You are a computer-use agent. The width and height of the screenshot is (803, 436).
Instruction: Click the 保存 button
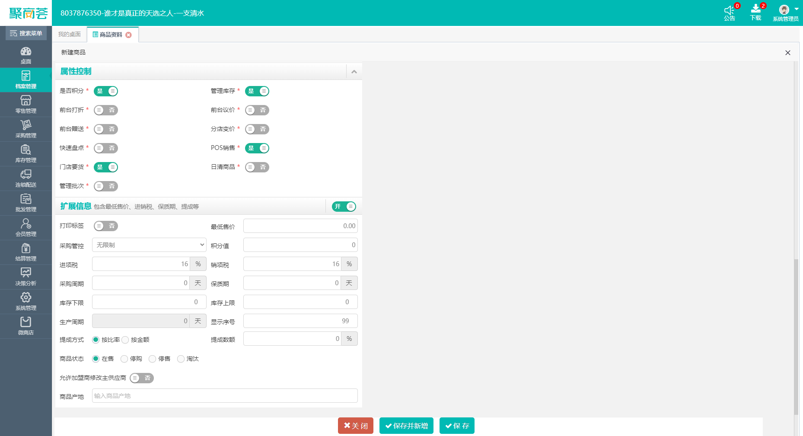click(x=457, y=426)
